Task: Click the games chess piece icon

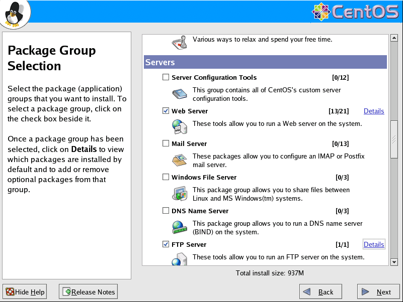Action: point(180,43)
